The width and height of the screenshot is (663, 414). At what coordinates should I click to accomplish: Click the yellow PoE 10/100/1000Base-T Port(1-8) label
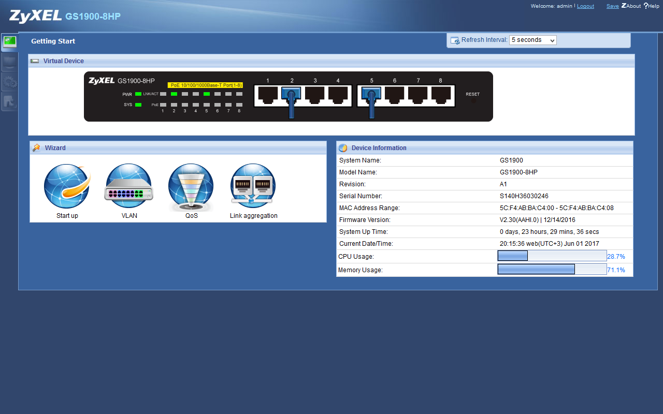coord(206,85)
